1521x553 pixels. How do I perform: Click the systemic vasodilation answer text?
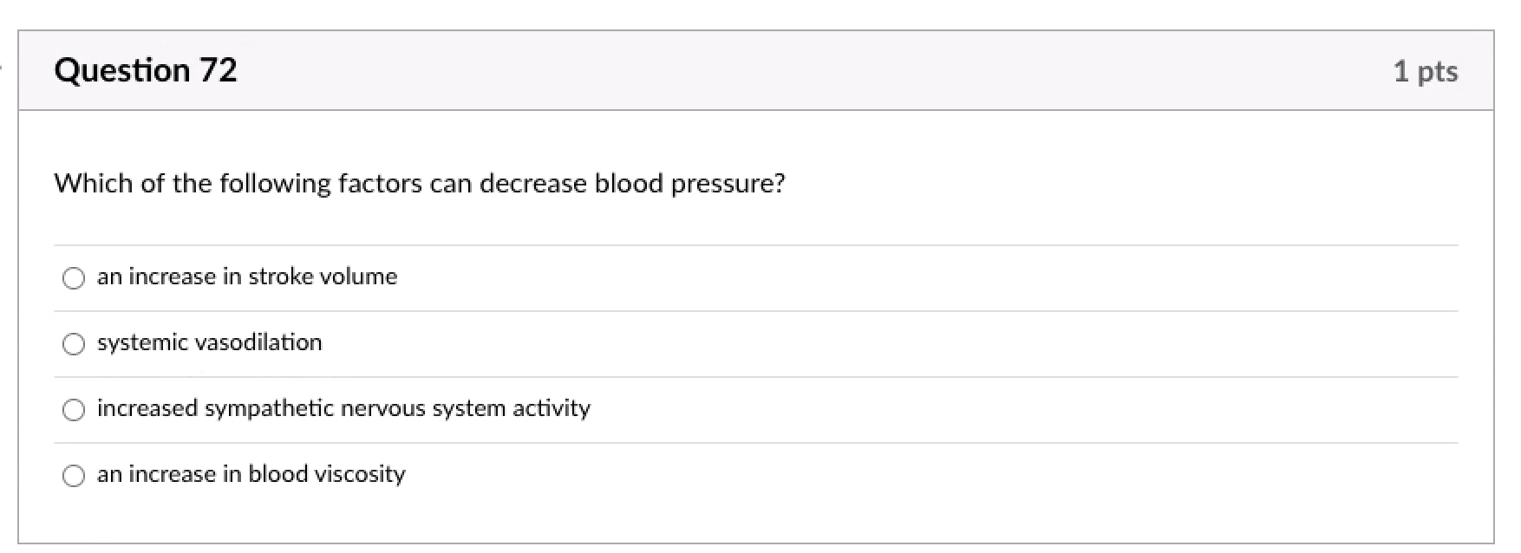click(209, 342)
